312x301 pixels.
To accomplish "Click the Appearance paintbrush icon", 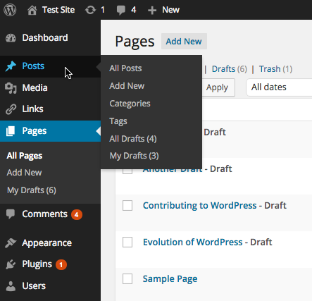I will (x=11, y=243).
